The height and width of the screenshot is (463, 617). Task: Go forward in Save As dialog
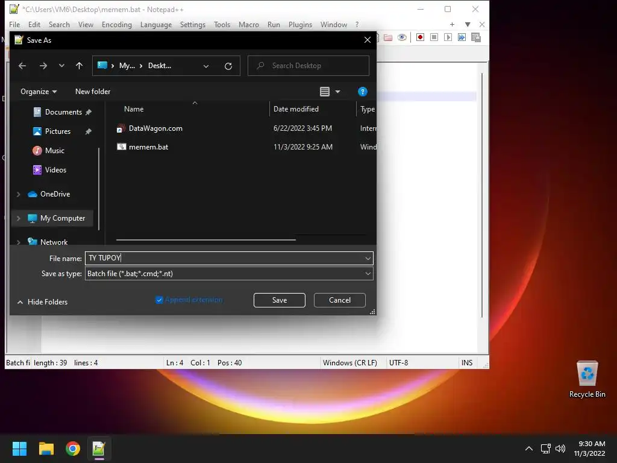coord(43,66)
